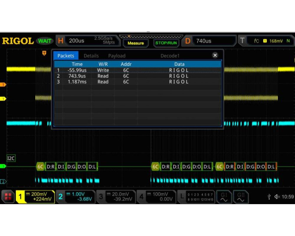
Task: Click the USB status icon
Action: 269,197
